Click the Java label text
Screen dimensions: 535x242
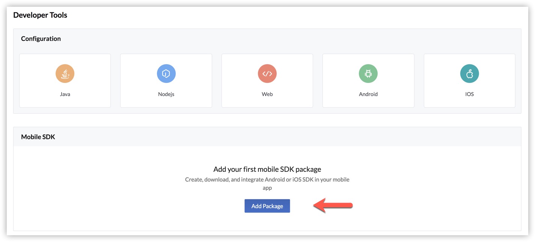(65, 94)
